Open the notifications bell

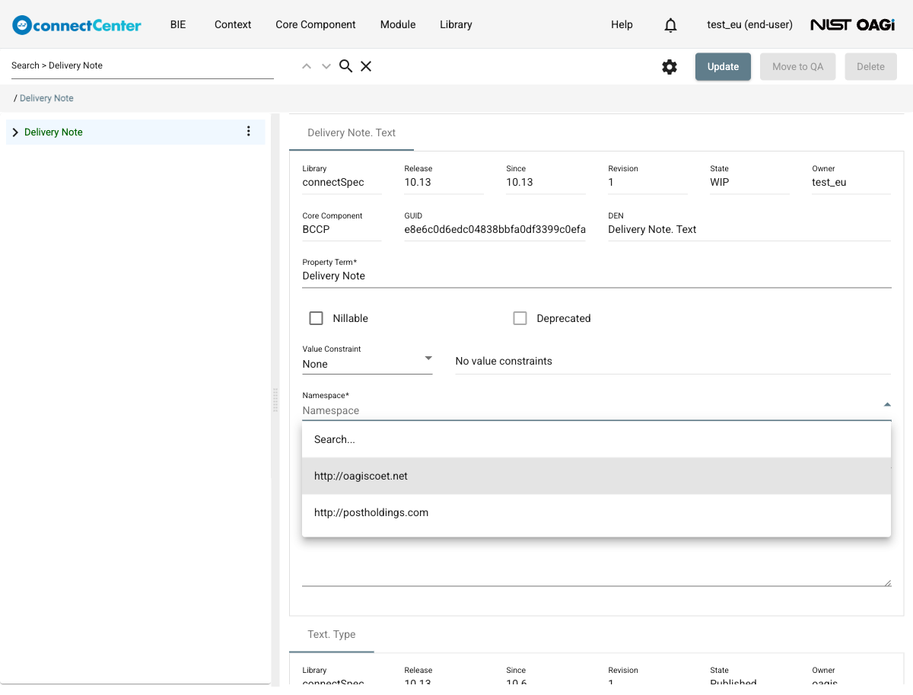pos(670,25)
